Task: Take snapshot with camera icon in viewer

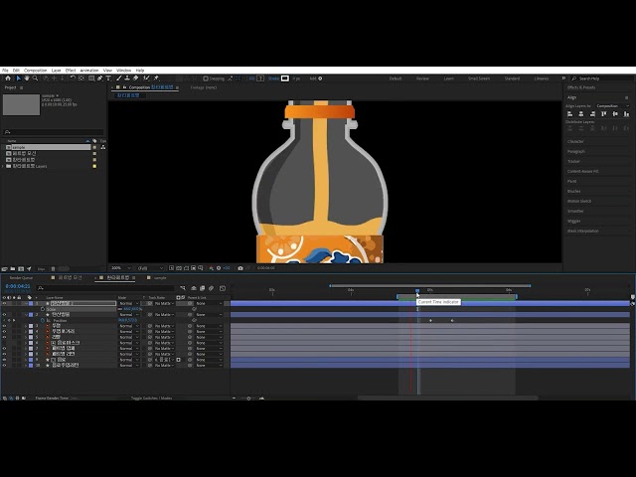Action: coord(240,268)
